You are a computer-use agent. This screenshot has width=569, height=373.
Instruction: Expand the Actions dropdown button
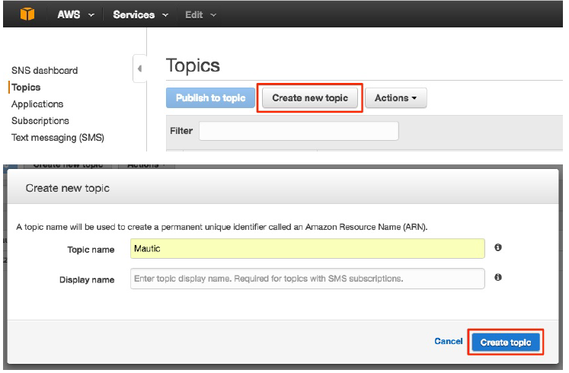395,98
